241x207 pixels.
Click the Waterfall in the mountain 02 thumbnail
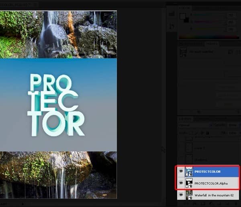(x=189, y=195)
